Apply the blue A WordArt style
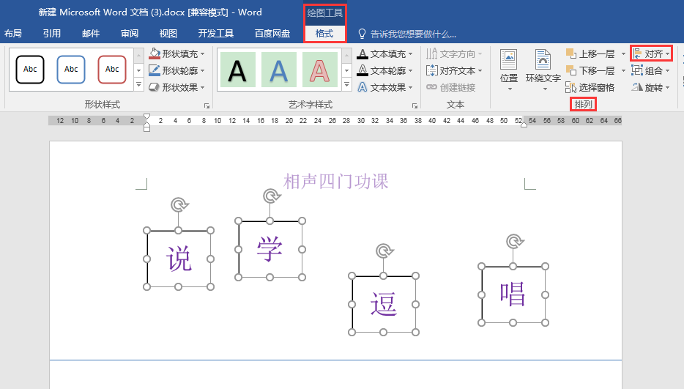 pyautogui.click(x=279, y=70)
